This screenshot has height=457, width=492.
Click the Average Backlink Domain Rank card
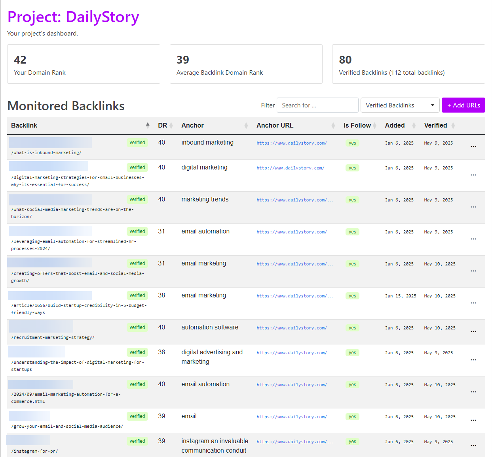(246, 64)
